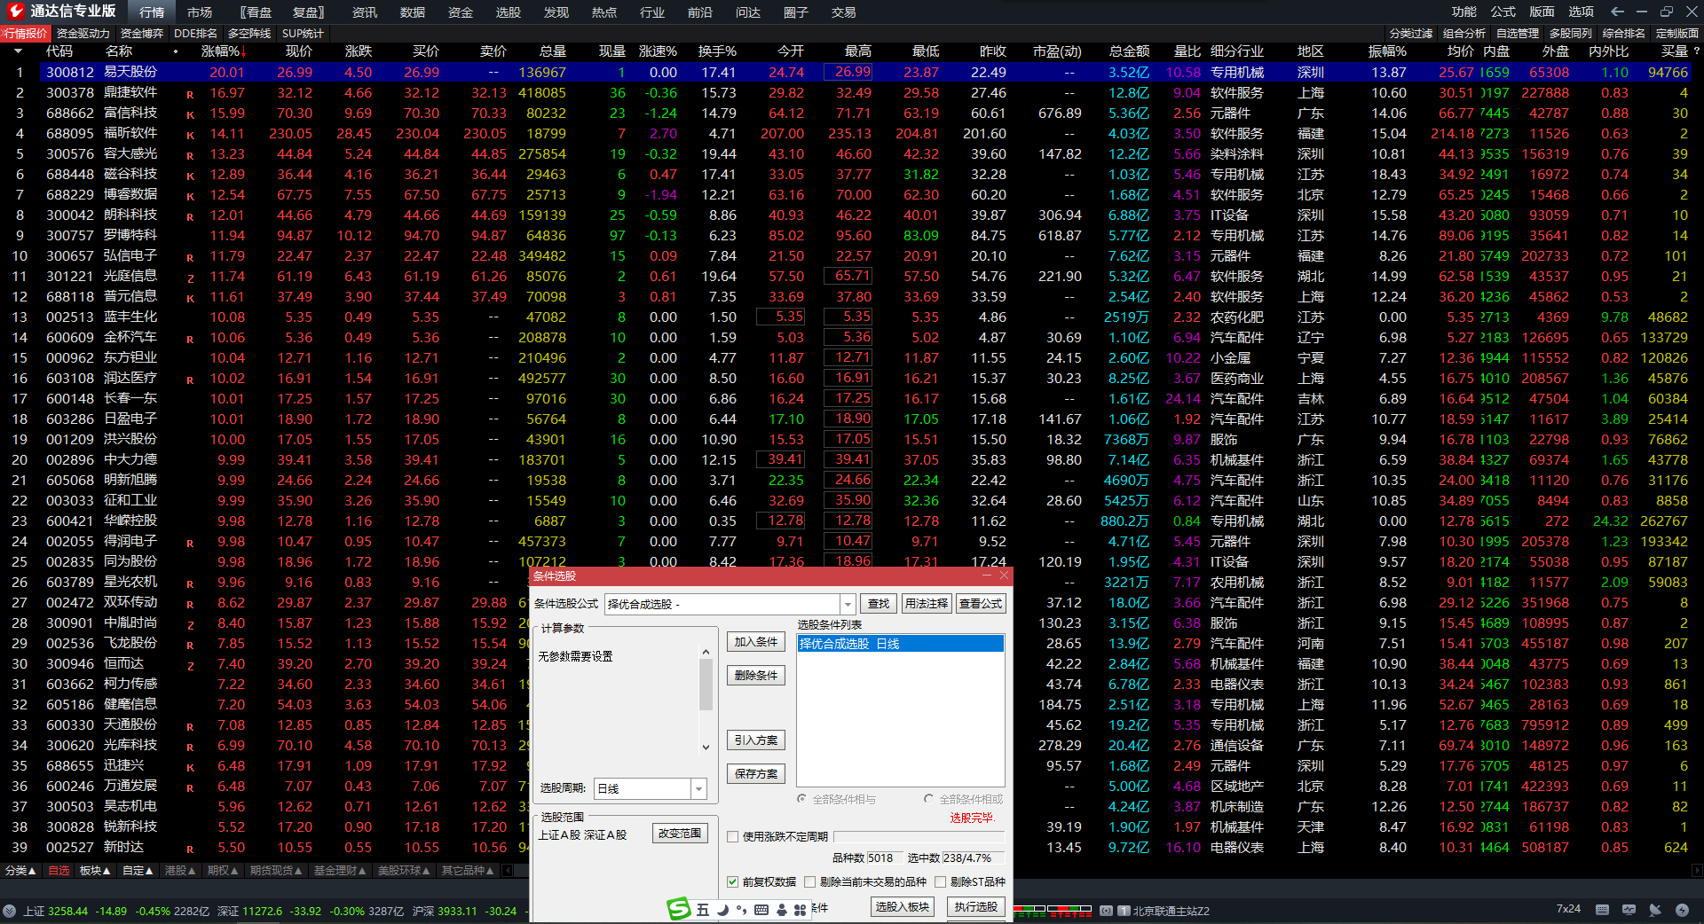Click the R marker next to 鼎捷软件
Image resolution: width=1704 pixels, height=924 pixels.
point(190,94)
